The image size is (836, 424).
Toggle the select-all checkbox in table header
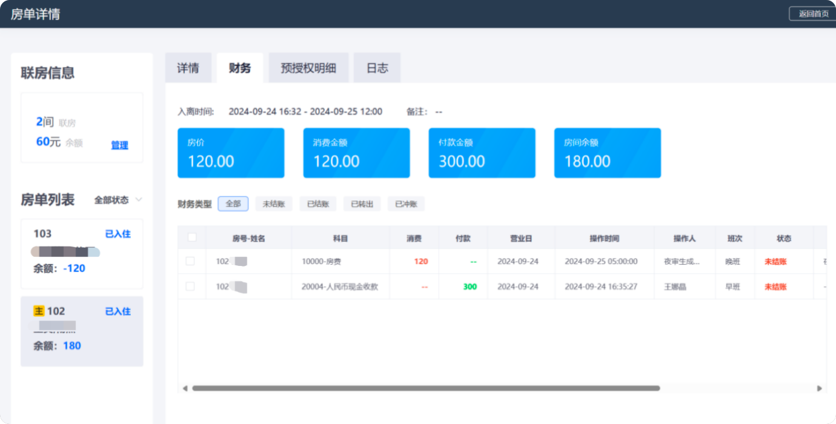[192, 237]
